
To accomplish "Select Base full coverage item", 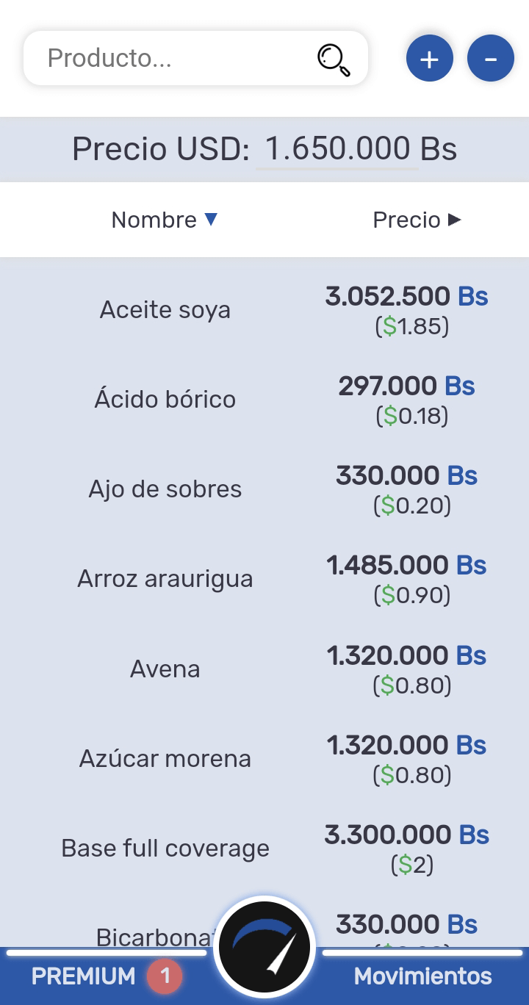I will click(x=165, y=849).
